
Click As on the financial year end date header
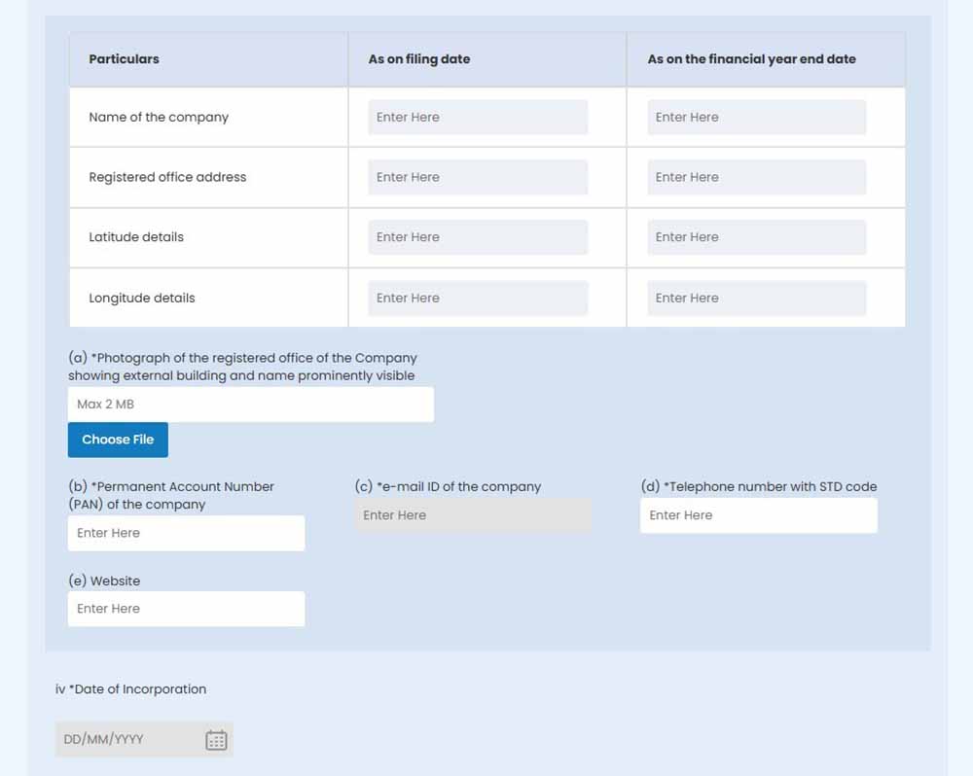751,59
